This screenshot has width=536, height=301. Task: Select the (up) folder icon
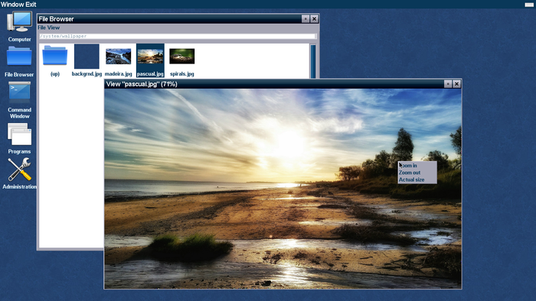(x=54, y=60)
